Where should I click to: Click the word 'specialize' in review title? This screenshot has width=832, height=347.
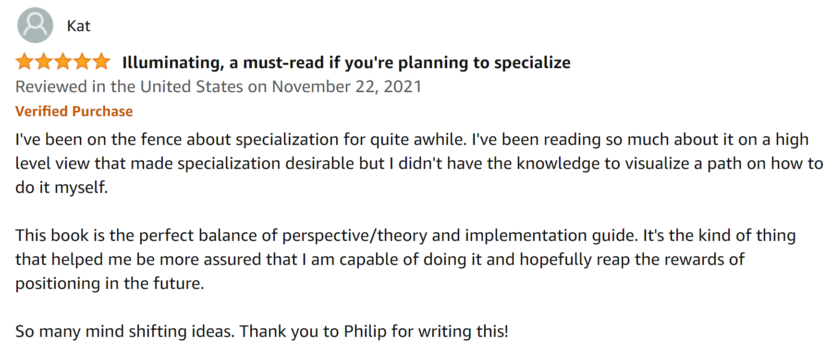point(532,63)
